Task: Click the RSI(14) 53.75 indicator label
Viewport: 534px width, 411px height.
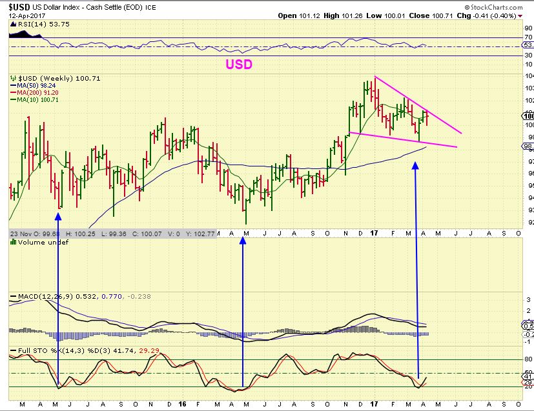Action: [x=44, y=24]
